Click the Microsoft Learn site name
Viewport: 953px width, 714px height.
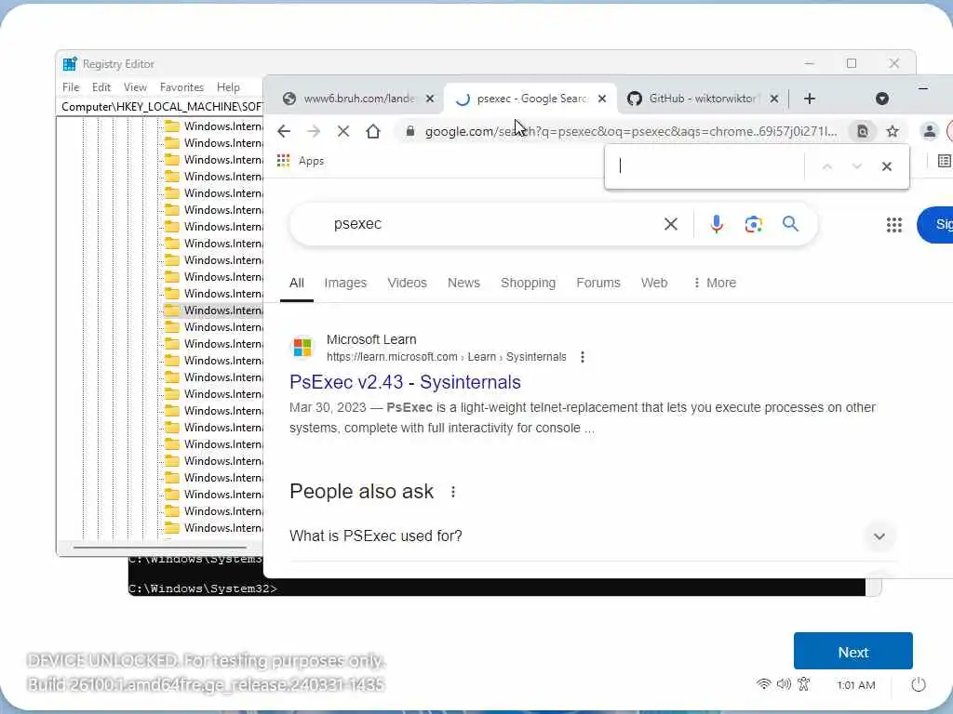pyautogui.click(x=371, y=339)
